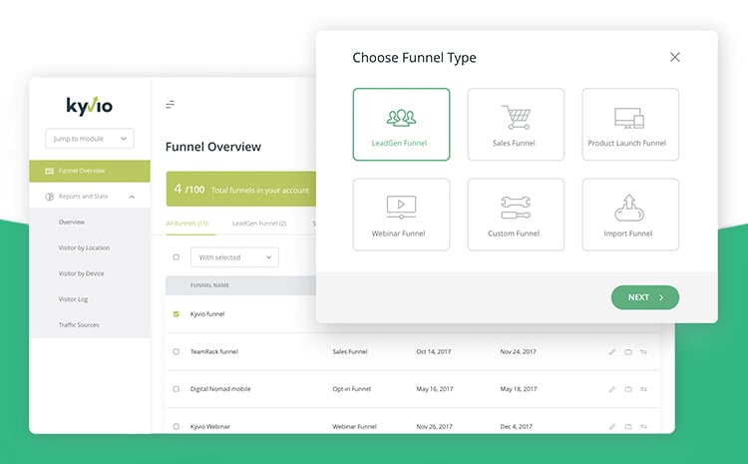The height and width of the screenshot is (464, 748).
Task: Choose the Custom Funnel tools icon
Action: click(515, 208)
